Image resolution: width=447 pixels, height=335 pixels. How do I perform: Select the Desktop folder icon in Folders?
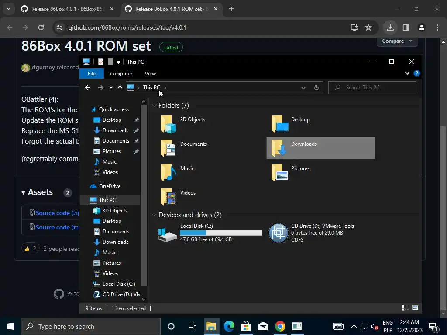(x=280, y=124)
